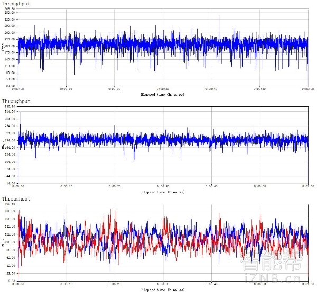Click the 80.00 label on the top chart's axis

[x=11, y=73]
